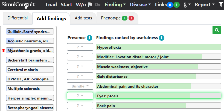Select Guillain-Barré syndrome in the disease list
This screenshot has width=224, height=111.
coord(30,31)
